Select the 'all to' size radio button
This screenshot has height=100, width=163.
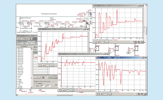click(35, 86)
